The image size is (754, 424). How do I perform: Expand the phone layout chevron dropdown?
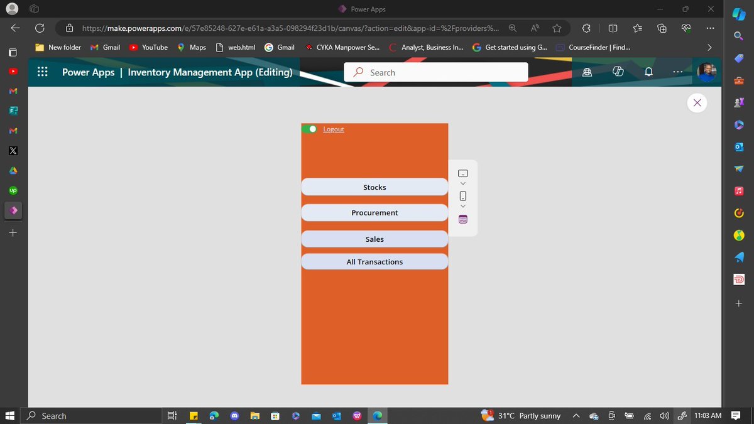pos(463,205)
